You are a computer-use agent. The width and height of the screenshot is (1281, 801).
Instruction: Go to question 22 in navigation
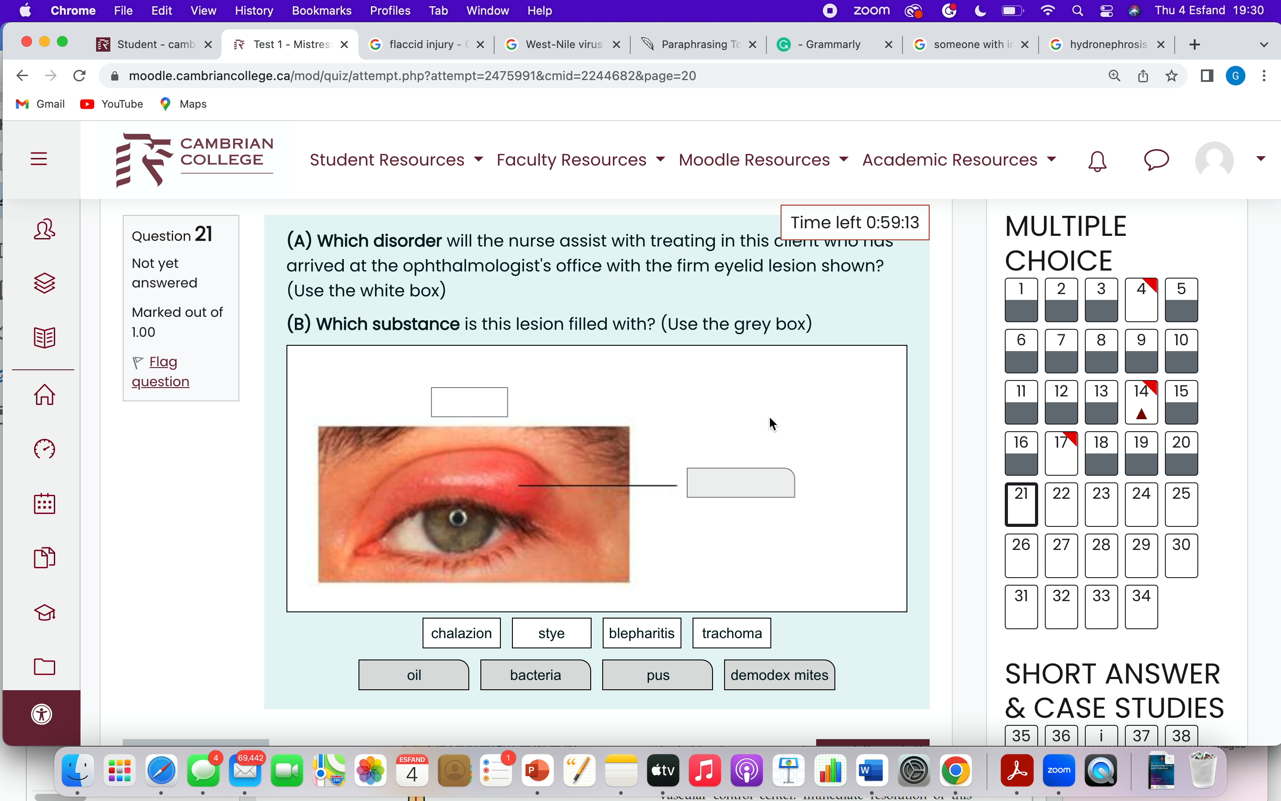(1061, 504)
